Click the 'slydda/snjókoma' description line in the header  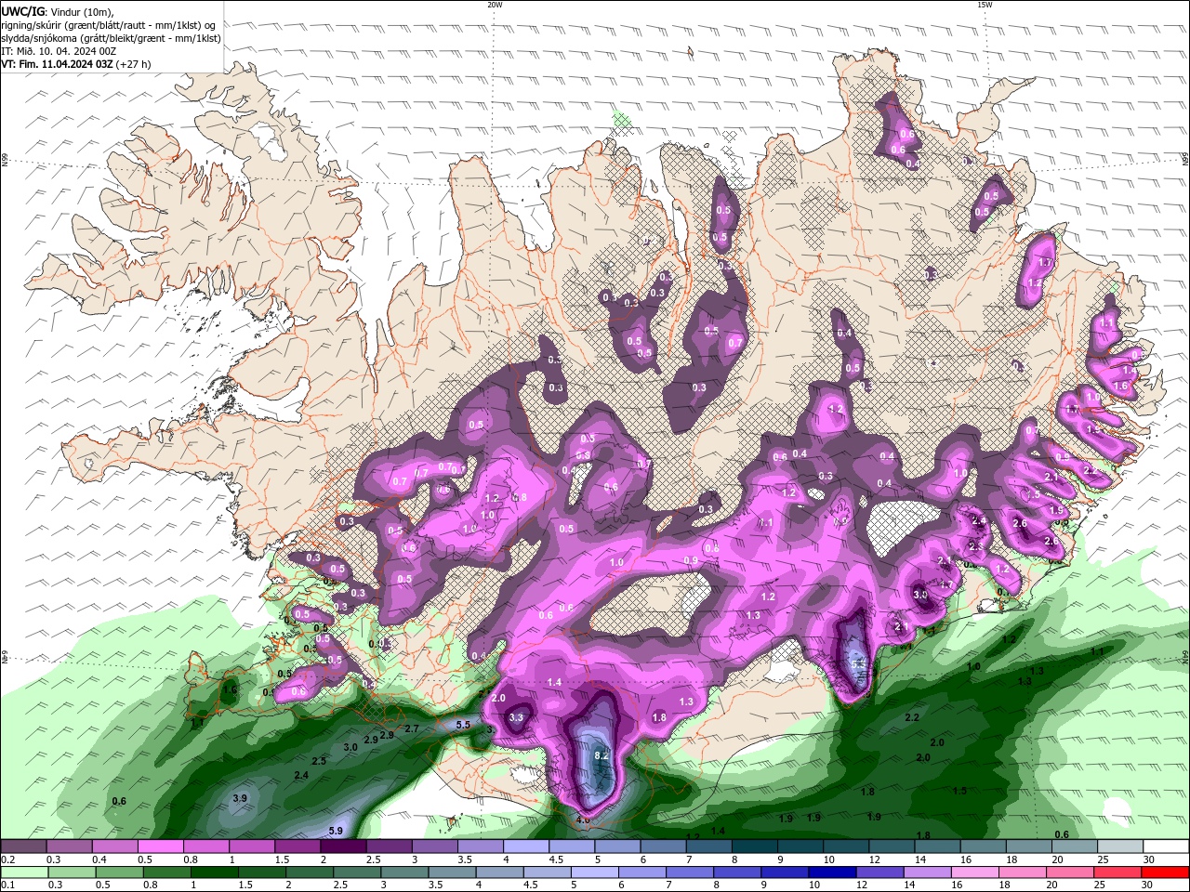click(x=111, y=38)
